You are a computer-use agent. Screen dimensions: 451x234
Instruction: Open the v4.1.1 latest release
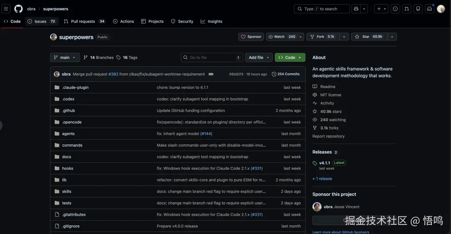click(x=324, y=163)
